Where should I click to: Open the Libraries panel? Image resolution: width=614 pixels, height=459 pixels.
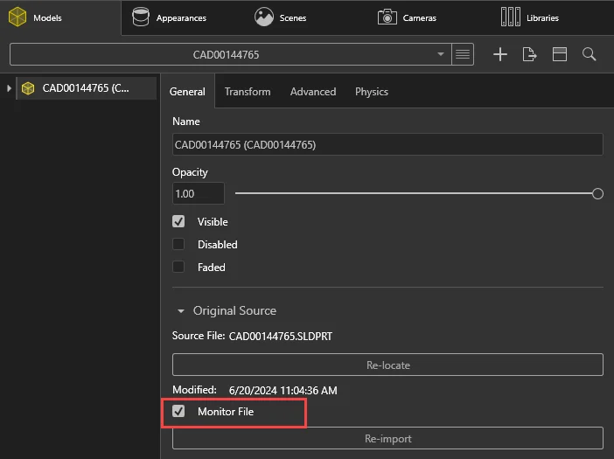(x=529, y=17)
